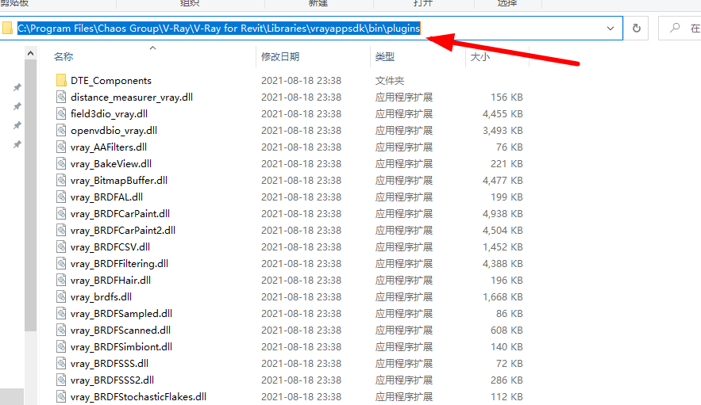Click the 文件夹 type cell for DTE_Components

[x=389, y=80]
